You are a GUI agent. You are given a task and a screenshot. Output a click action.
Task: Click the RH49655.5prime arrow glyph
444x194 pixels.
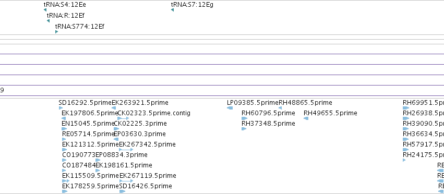[306, 118]
